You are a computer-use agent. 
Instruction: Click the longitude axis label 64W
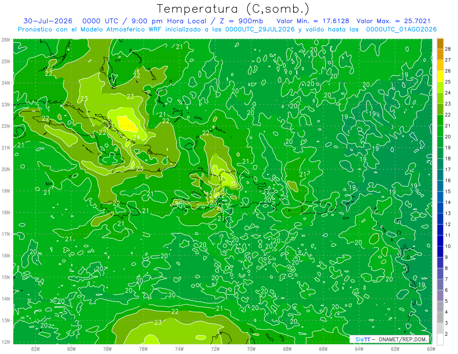point(359,349)
